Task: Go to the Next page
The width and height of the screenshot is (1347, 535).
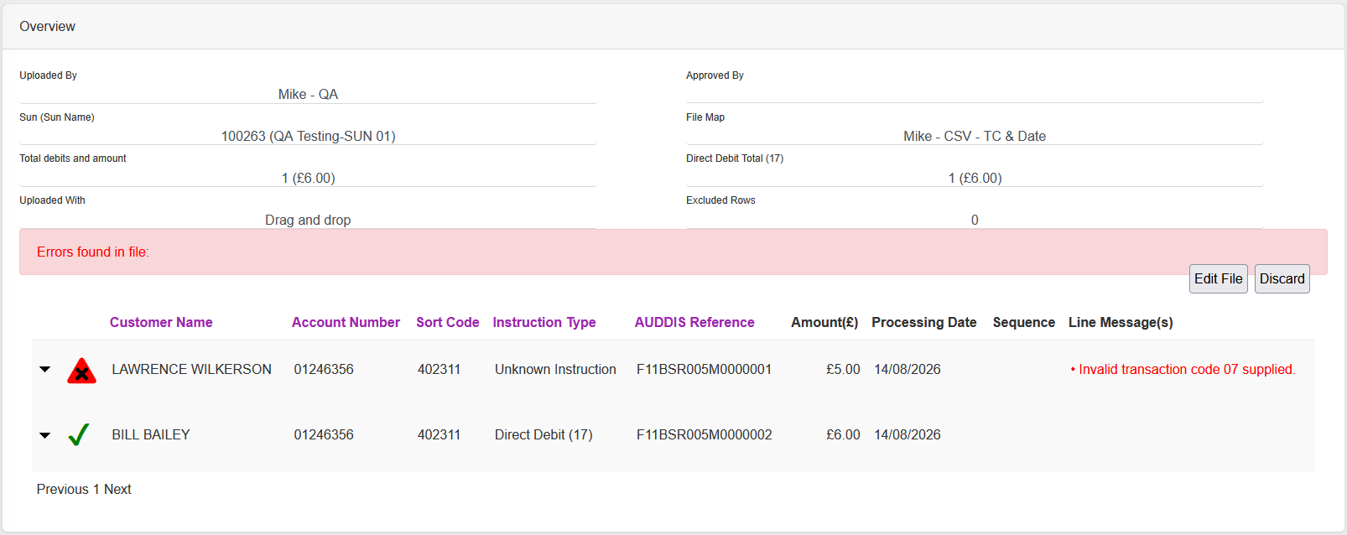Action: (x=117, y=489)
